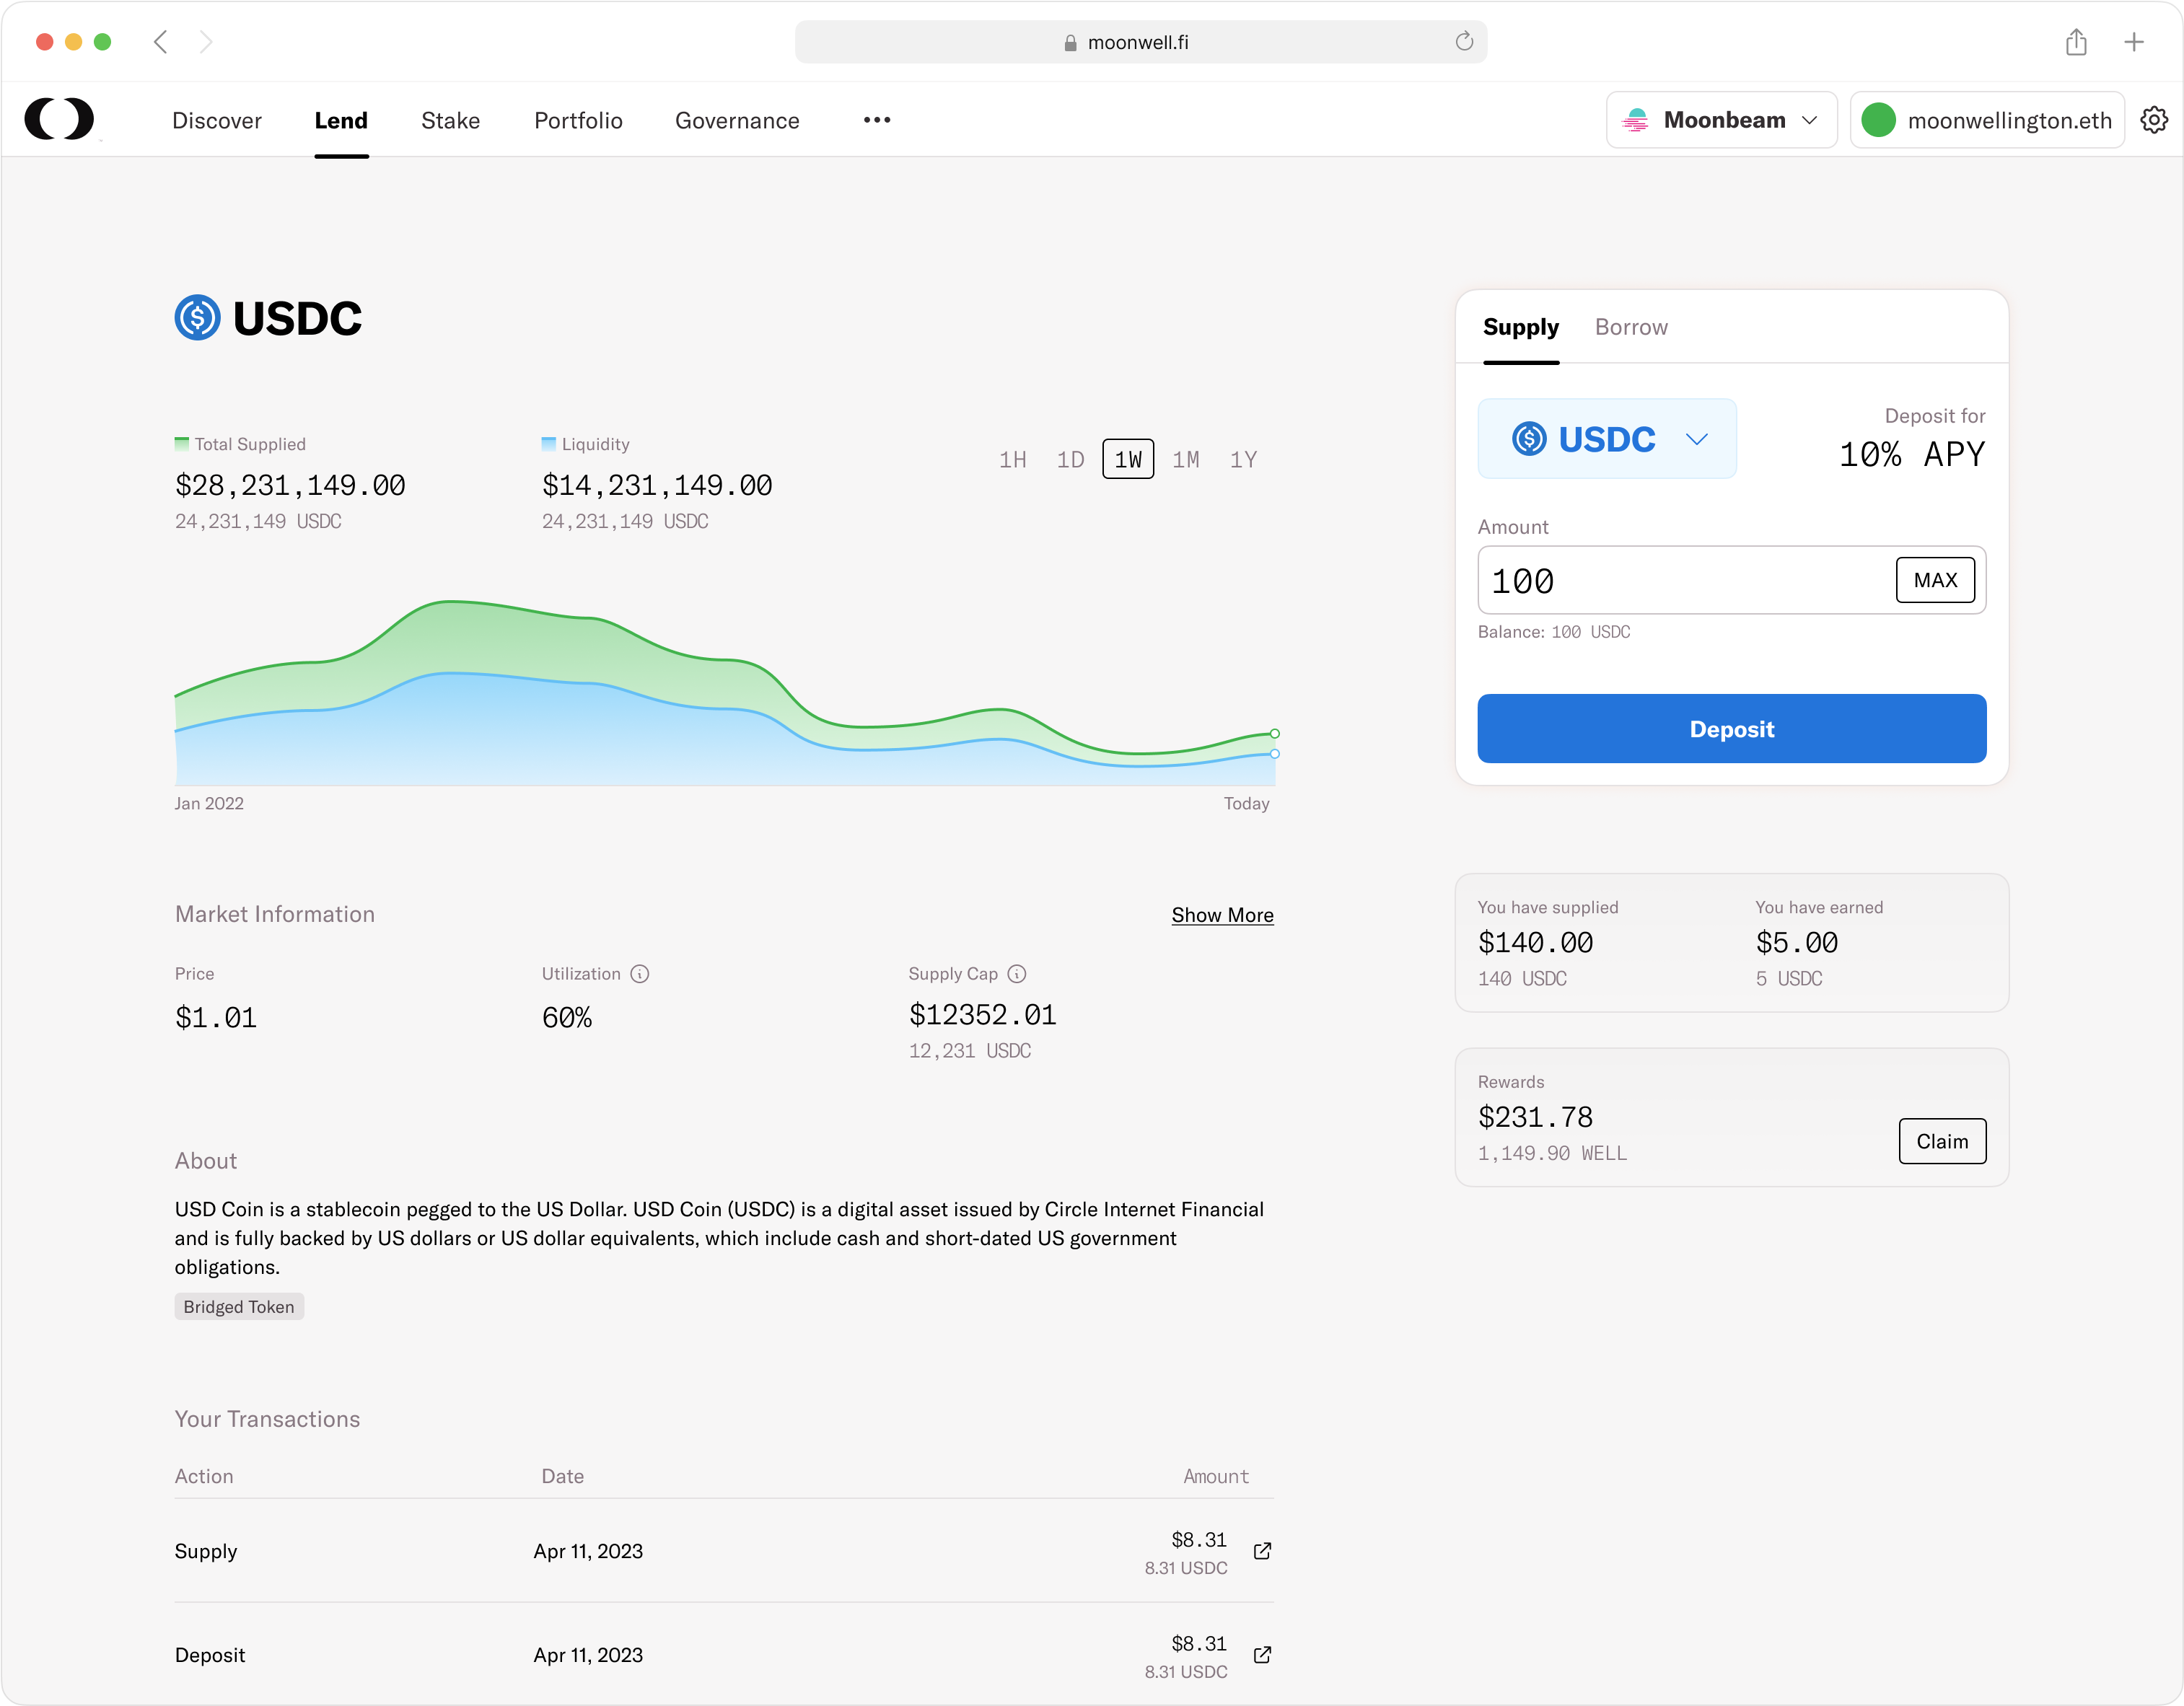Open more options ellipsis menu

pos(877,120)
